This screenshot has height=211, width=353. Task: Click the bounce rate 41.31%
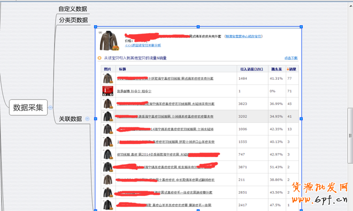[x=276, y=79]
